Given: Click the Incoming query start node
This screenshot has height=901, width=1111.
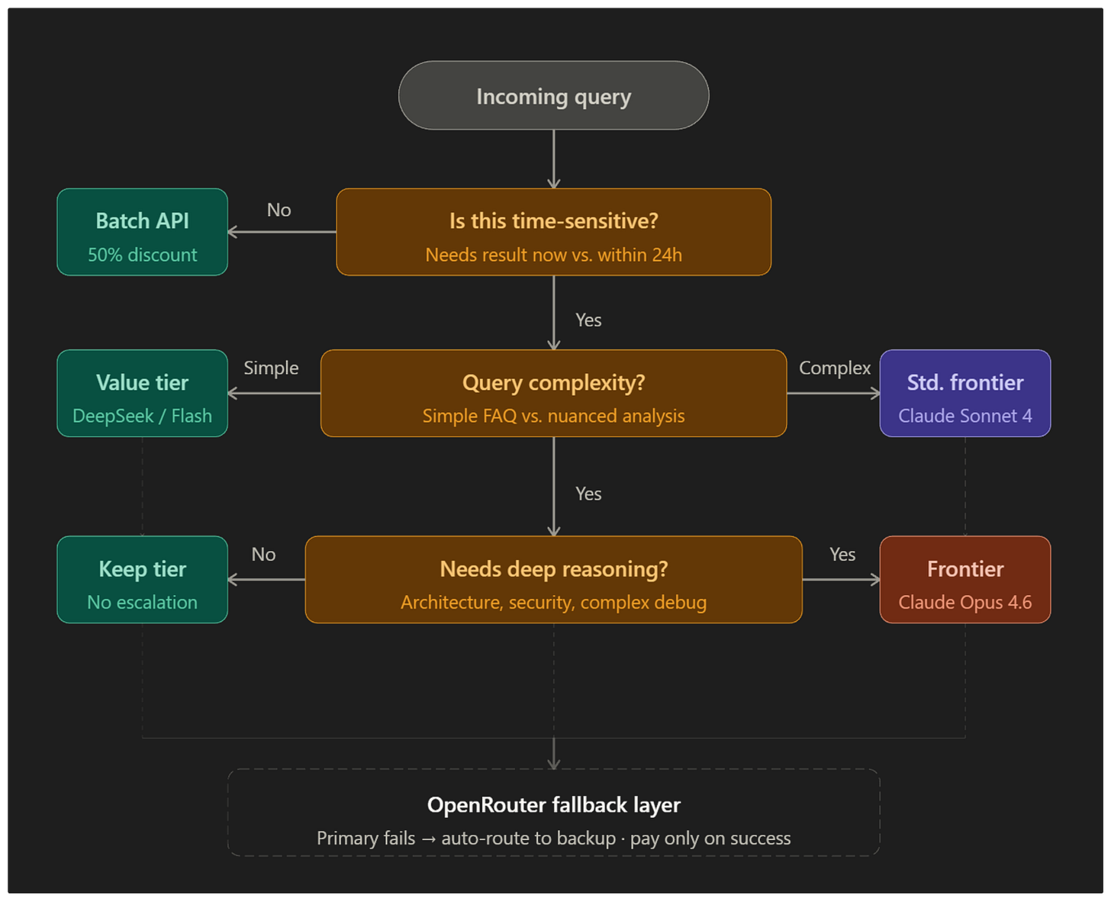Looking at the screenshot, I should click(553, 95).
